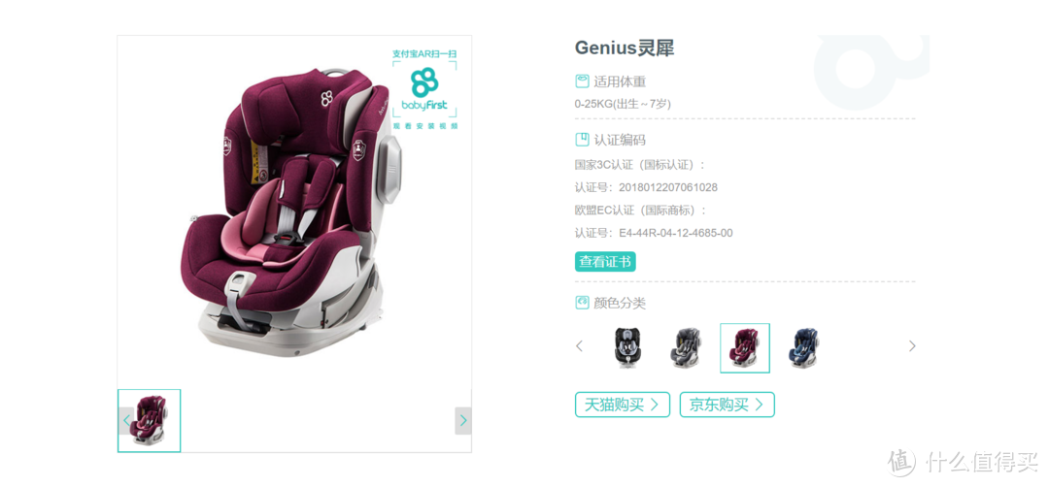Select the navy blue car seat color
Screen dimensions: 1049x487
[803, 348]
